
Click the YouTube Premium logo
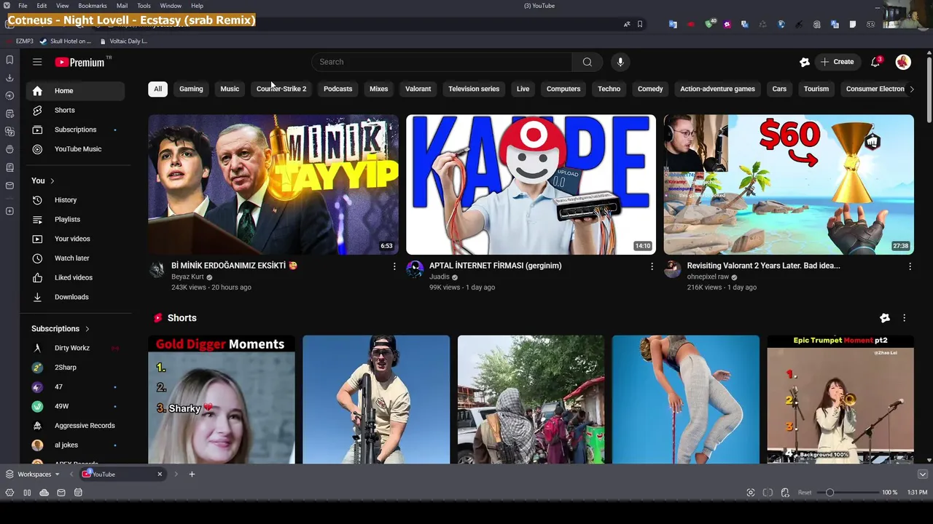(x=80, y=62)
